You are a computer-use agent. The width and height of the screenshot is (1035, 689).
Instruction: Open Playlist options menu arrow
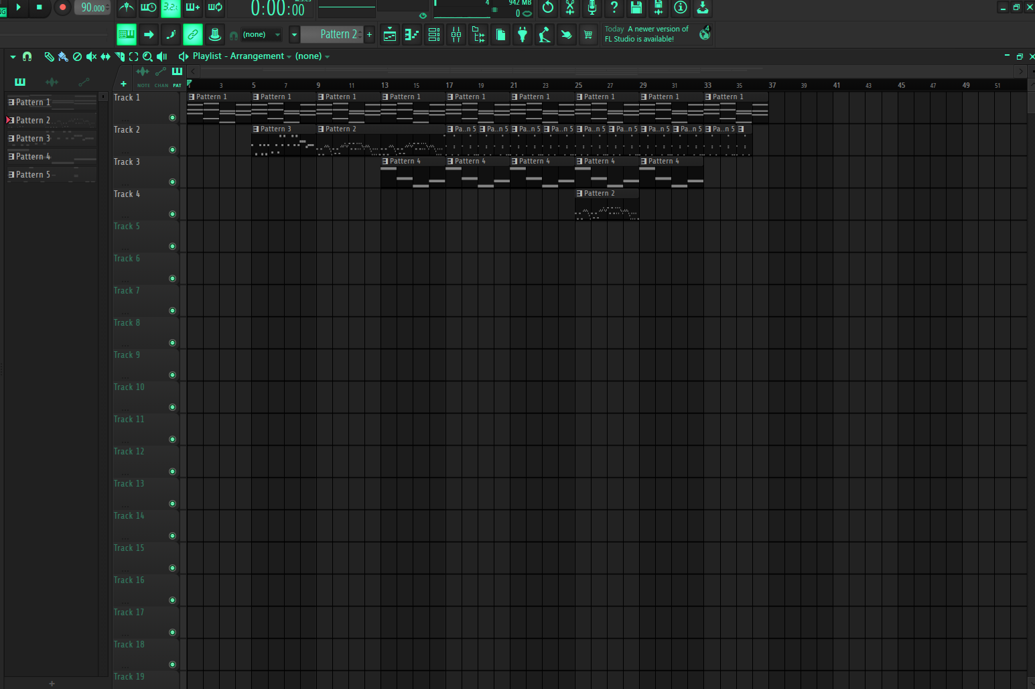13,57
